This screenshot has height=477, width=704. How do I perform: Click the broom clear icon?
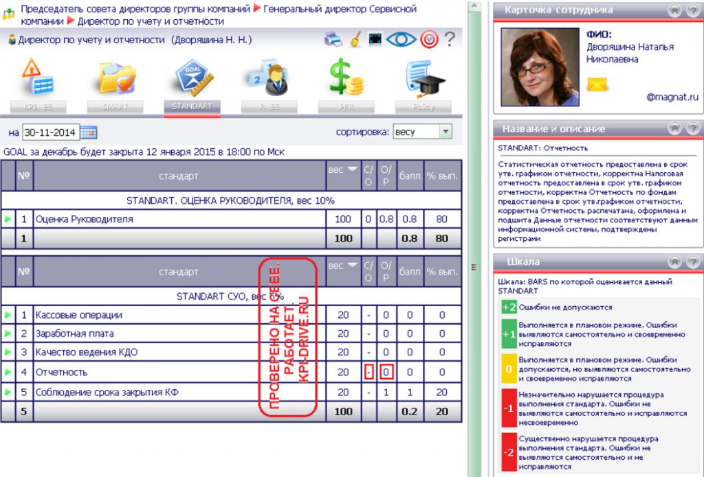[x=355, y=40]
